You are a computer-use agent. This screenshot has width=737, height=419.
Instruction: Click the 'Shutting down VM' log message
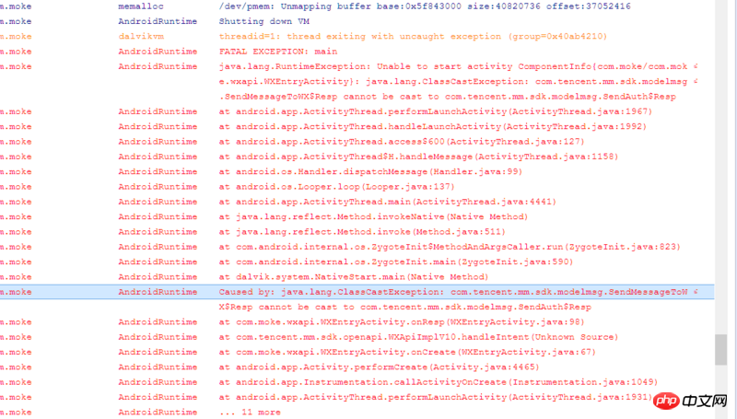coord(264,21)
